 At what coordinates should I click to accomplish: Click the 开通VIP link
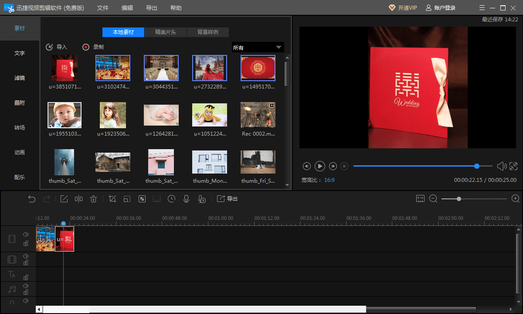point(403,8)
